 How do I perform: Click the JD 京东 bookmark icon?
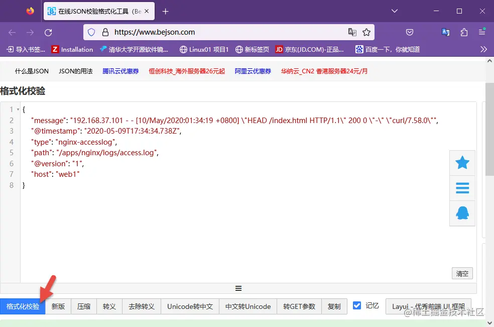click(280, 49)
